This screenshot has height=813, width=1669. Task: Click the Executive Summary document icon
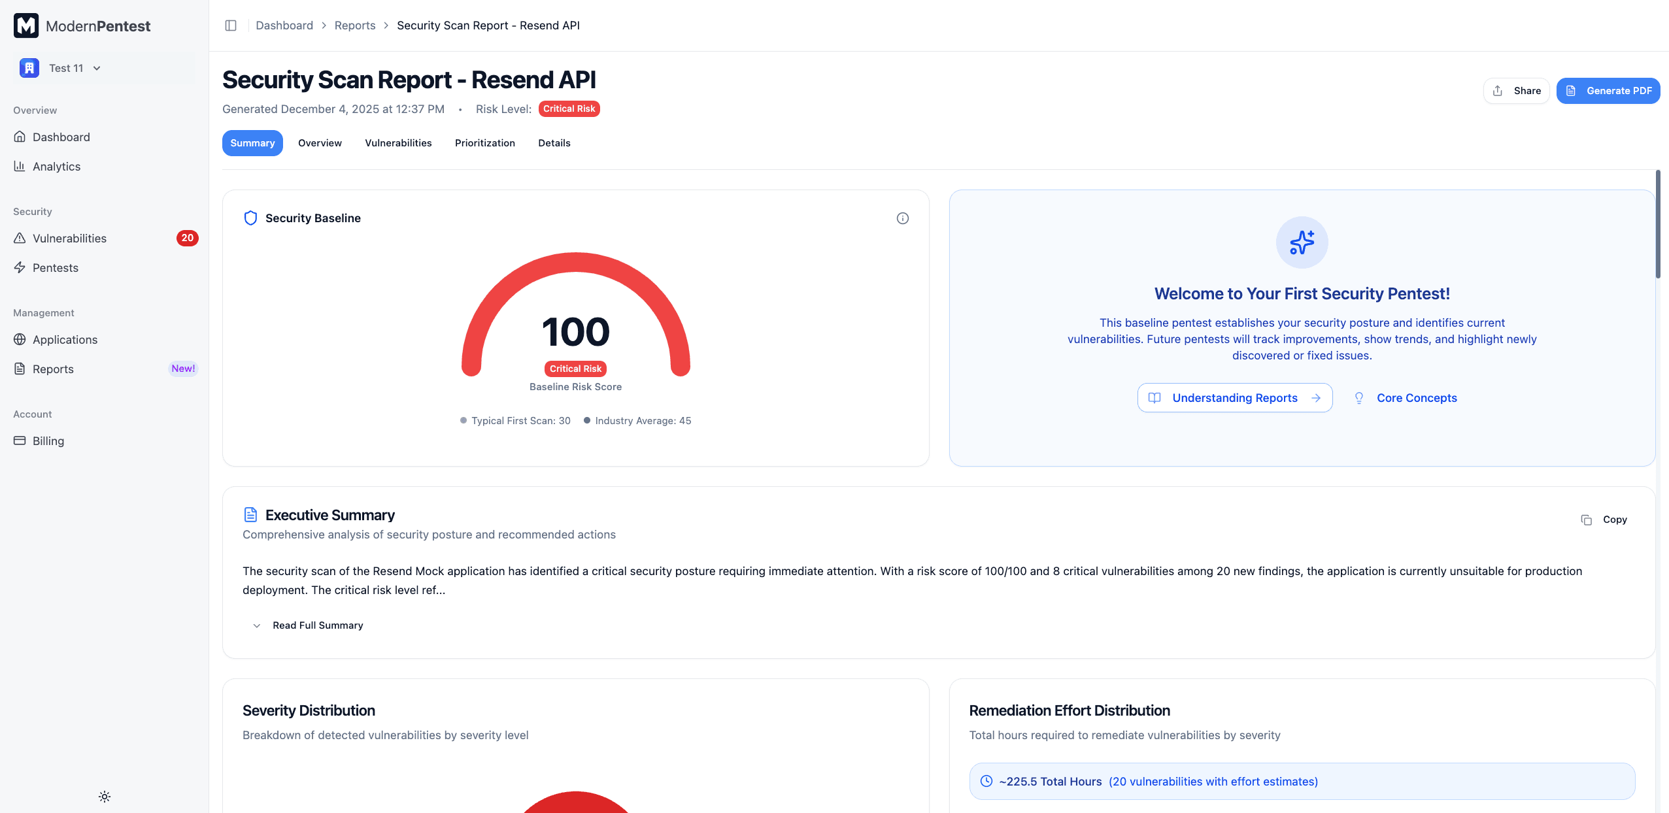250,514
